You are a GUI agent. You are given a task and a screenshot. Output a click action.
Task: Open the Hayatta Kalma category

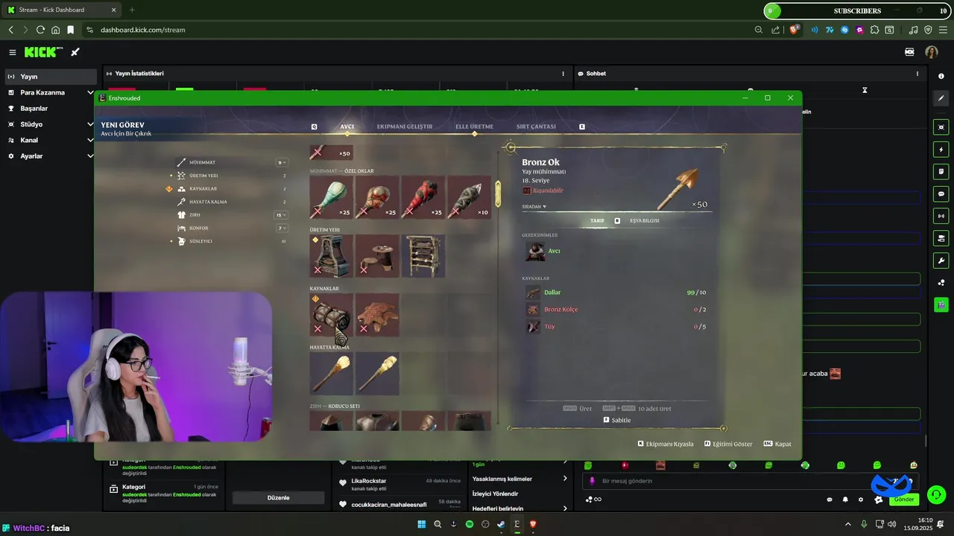(x=207, y=202)
